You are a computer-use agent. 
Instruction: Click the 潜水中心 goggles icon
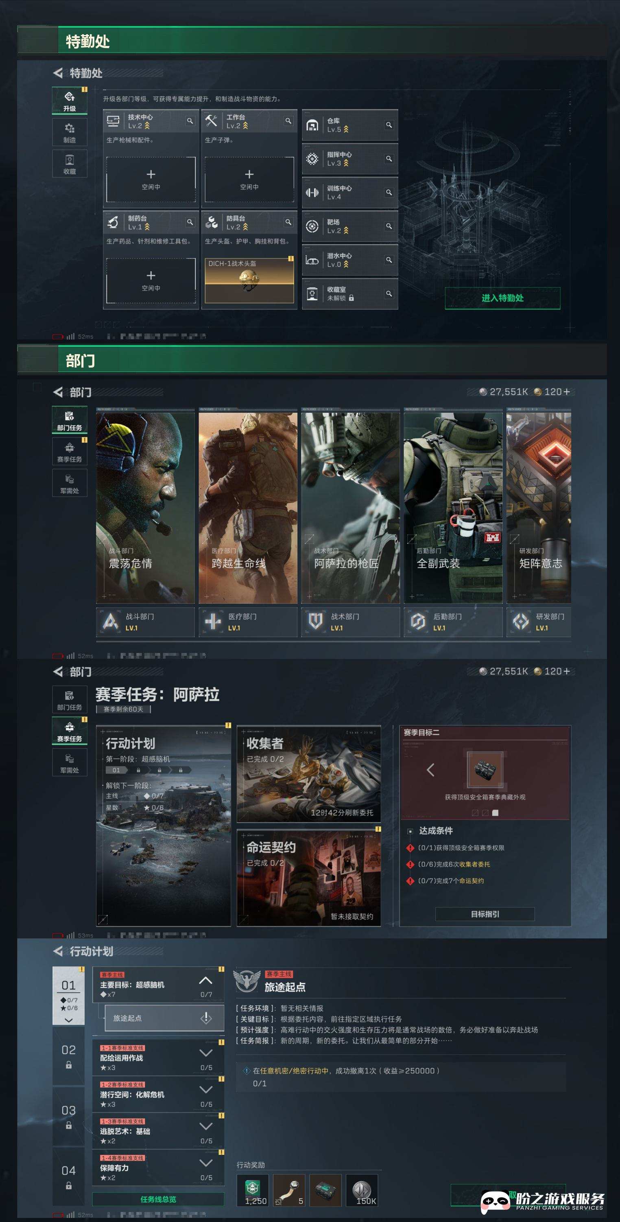point(312,260)
